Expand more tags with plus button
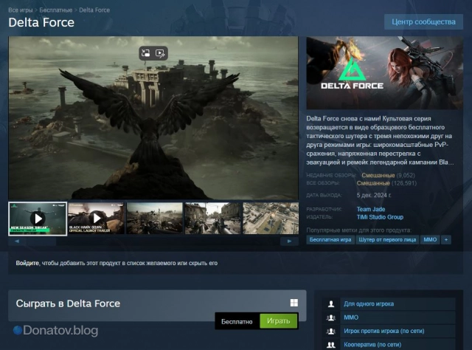The width and height of the screenshot is (472, 350). [x=446, y=240]
